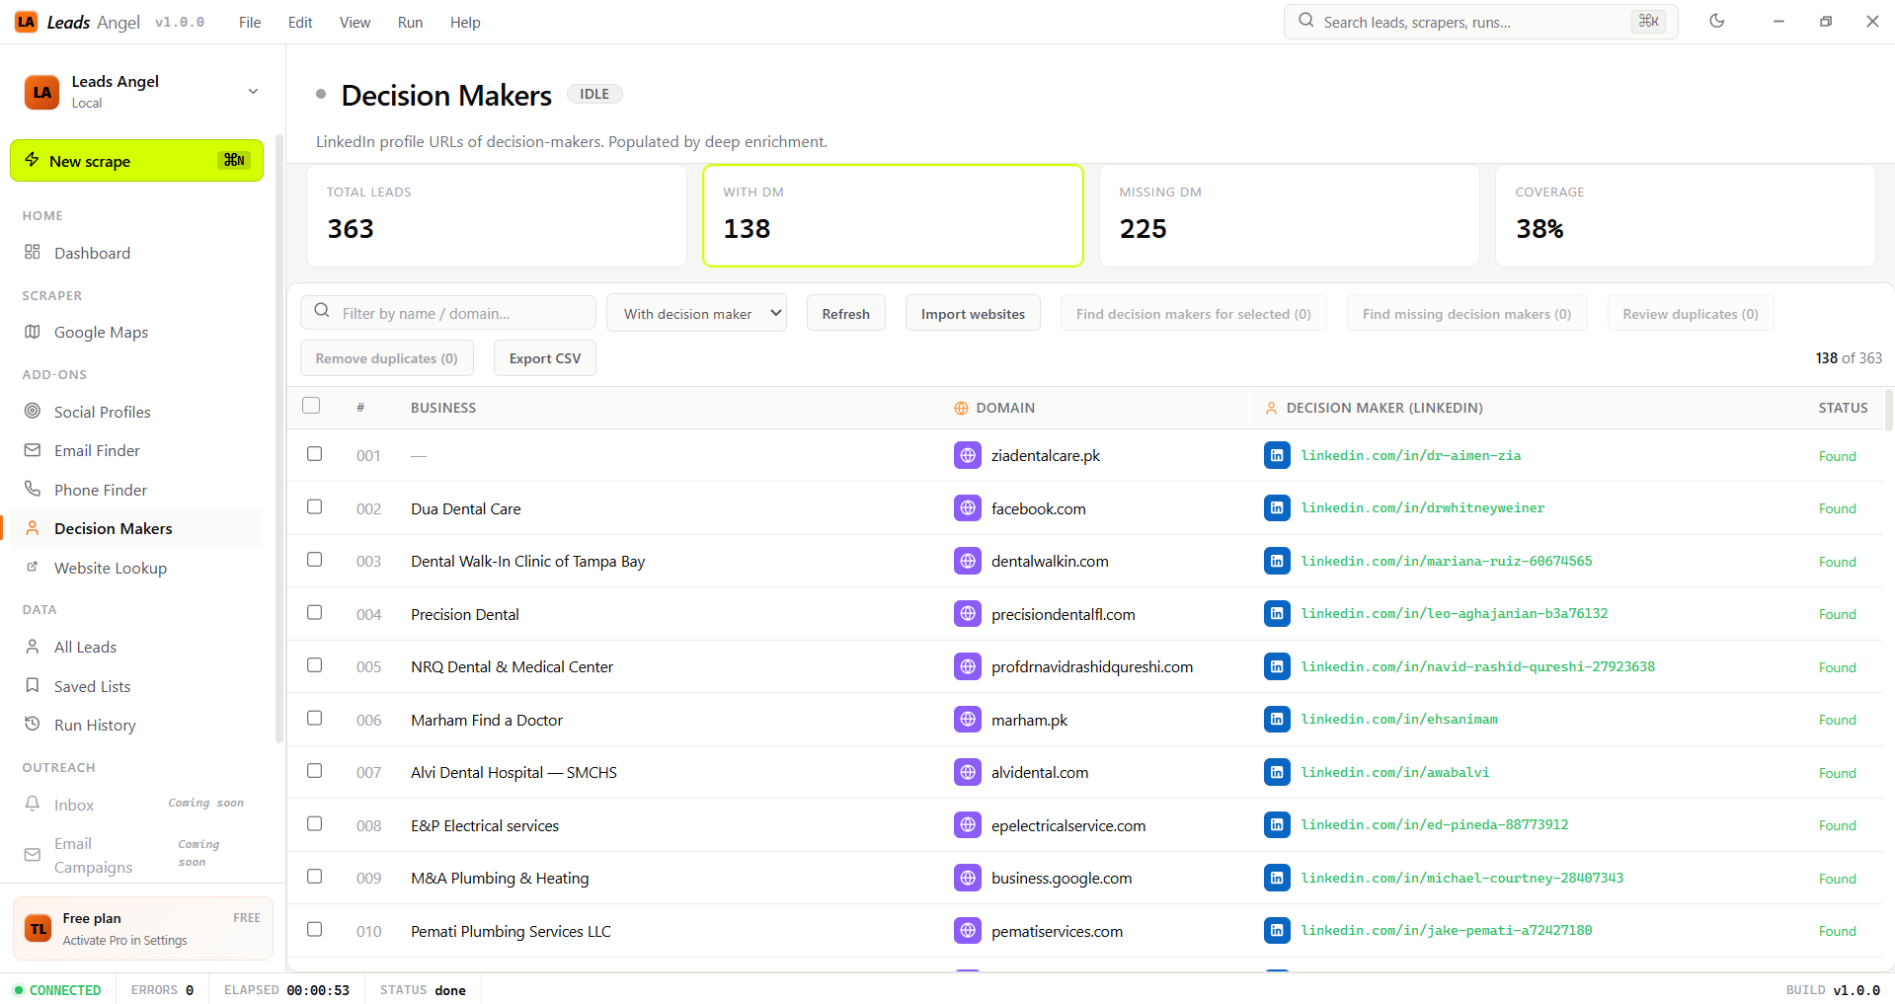
Task: Click the search magnifier icon in top bar
Action: pyautogui.click(x=1306, y=21)
